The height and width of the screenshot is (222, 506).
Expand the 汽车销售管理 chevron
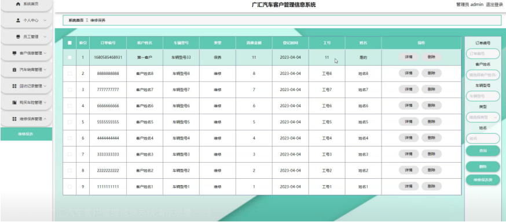pos(45,69)
